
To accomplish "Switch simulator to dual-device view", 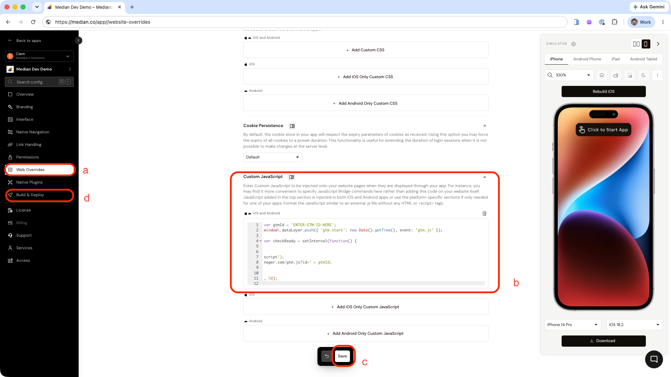I will pos(636,44).
